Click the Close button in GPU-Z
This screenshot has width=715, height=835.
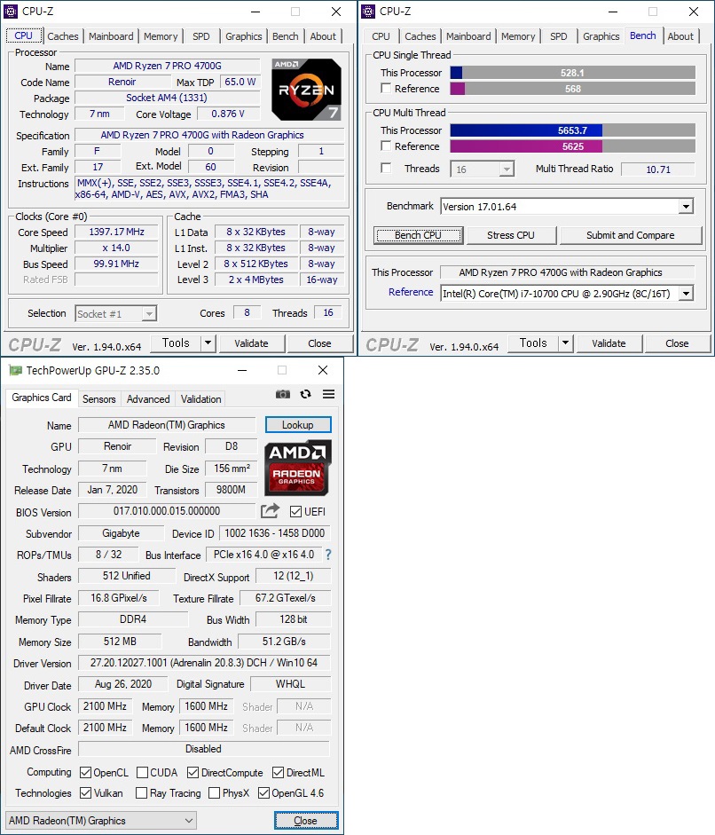click(305, 821)
